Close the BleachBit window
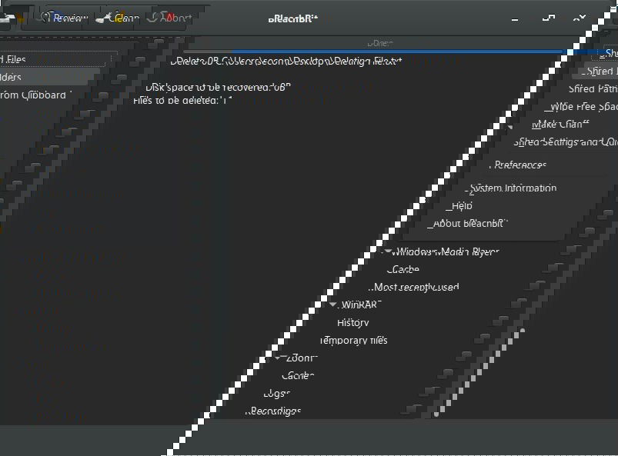The width and height of the screenshot is (618, 456). click(x=580, y=18)
